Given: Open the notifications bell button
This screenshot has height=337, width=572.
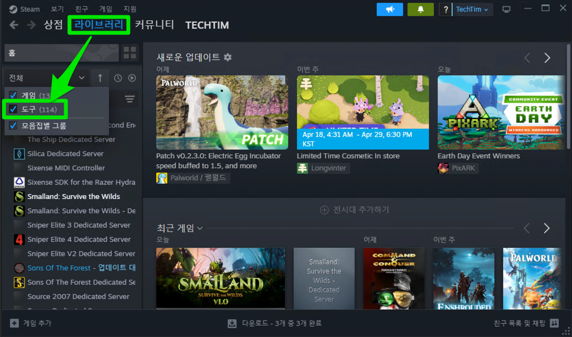Looking at the screenshot, I should pyautogui.click(x=420, y=9).
